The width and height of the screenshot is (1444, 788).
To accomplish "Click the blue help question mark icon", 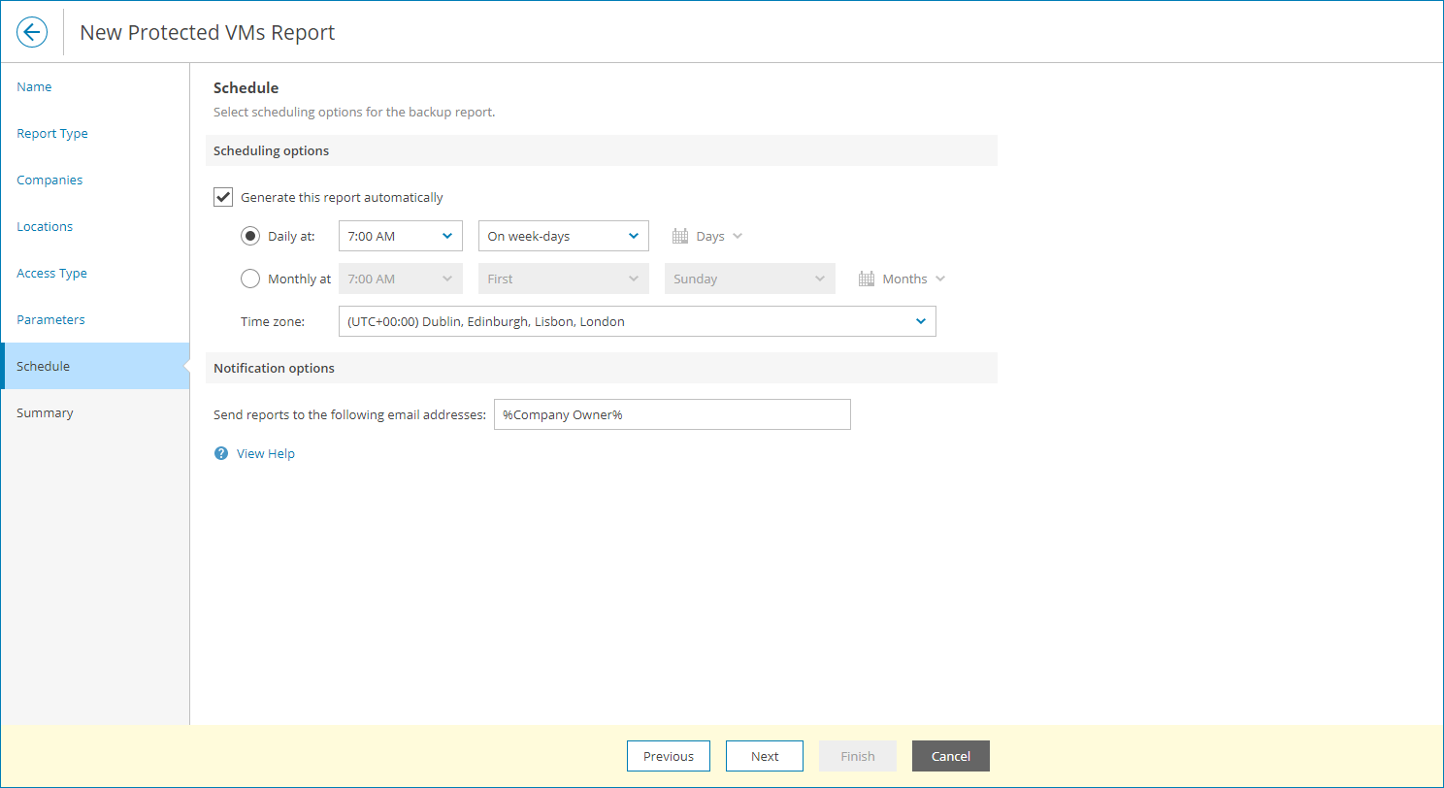I will [x=220, y=453].
